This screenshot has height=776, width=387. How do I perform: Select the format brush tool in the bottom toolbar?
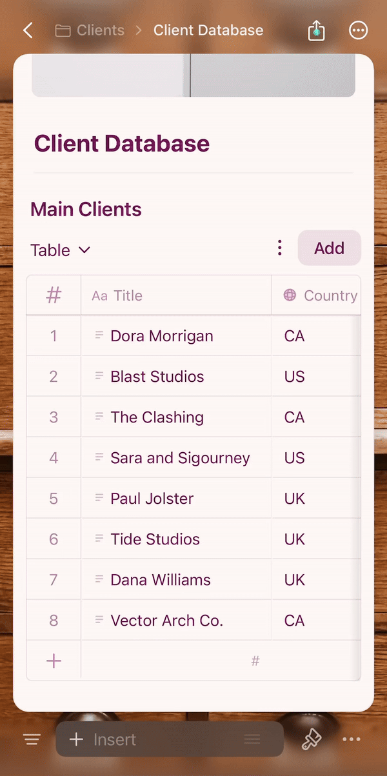[x=312, y=739]
